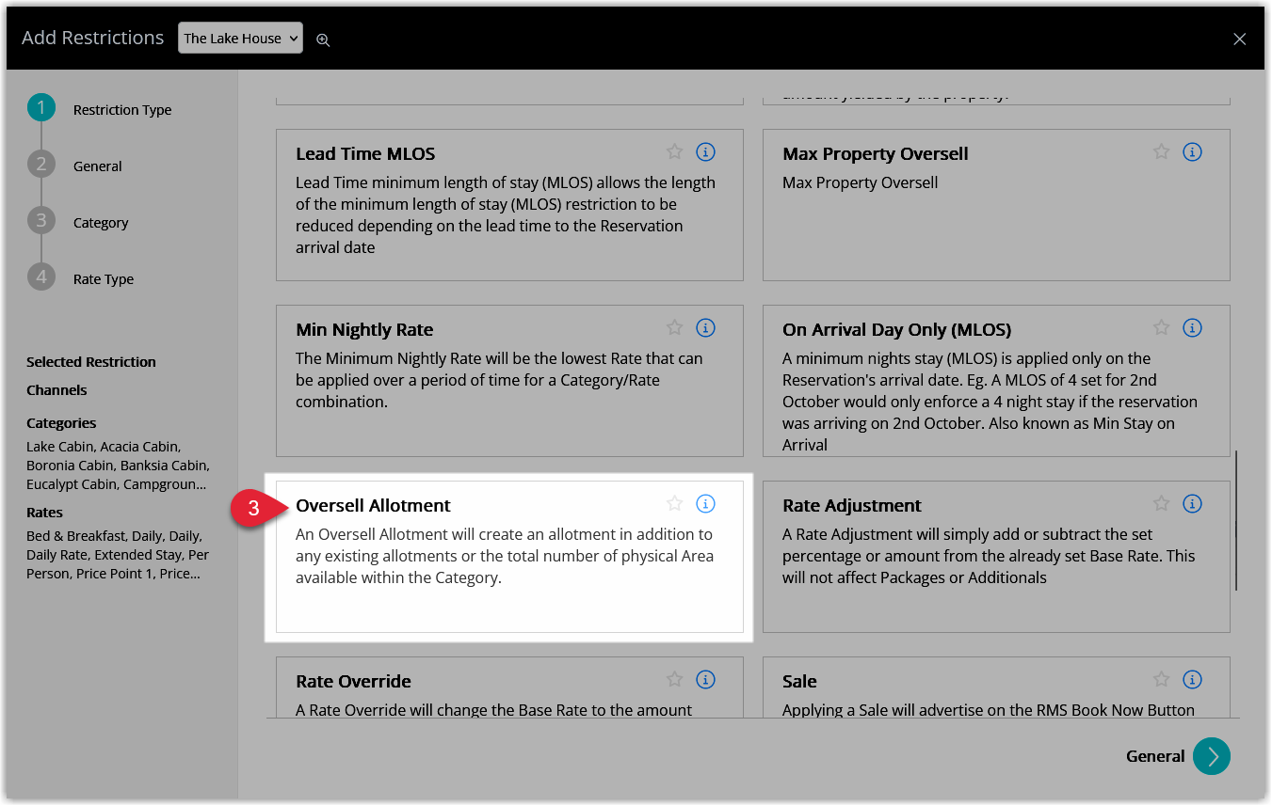Click the rates list starting Bed & Breakfast
Viewport: 1272px width, 806px height.
pyautogui.click(x=118, y=555)
